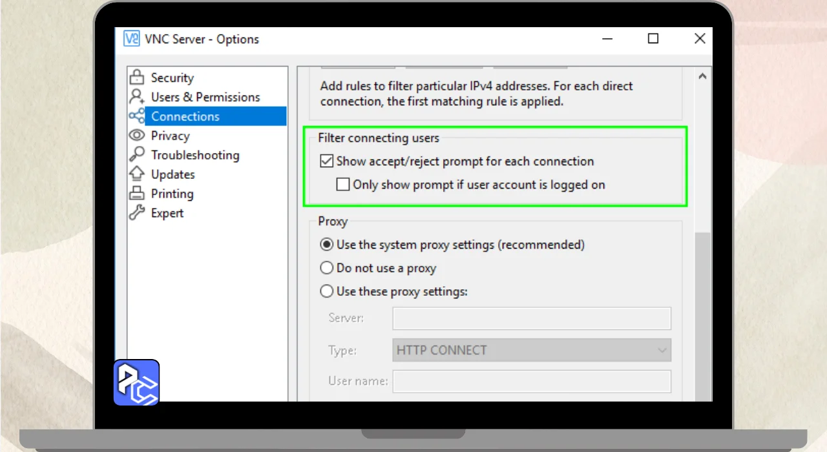Enable Only show prompt if user logged on
Image resolution: width=827 pixels, height=452 pixels.
[343, 185]
